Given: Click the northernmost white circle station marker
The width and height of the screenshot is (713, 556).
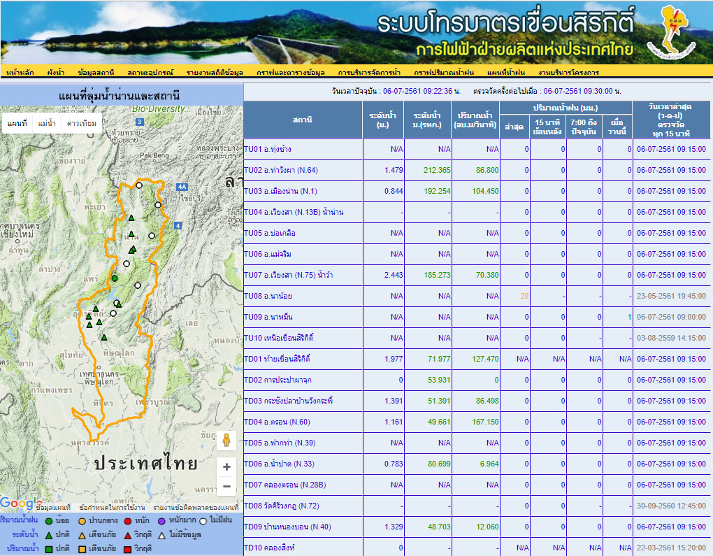Looking at the screenshot, I should [139, 185].
